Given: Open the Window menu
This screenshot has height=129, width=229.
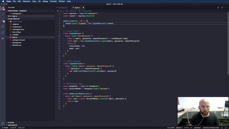Looking at the screenshot, I should coord(62,1).
